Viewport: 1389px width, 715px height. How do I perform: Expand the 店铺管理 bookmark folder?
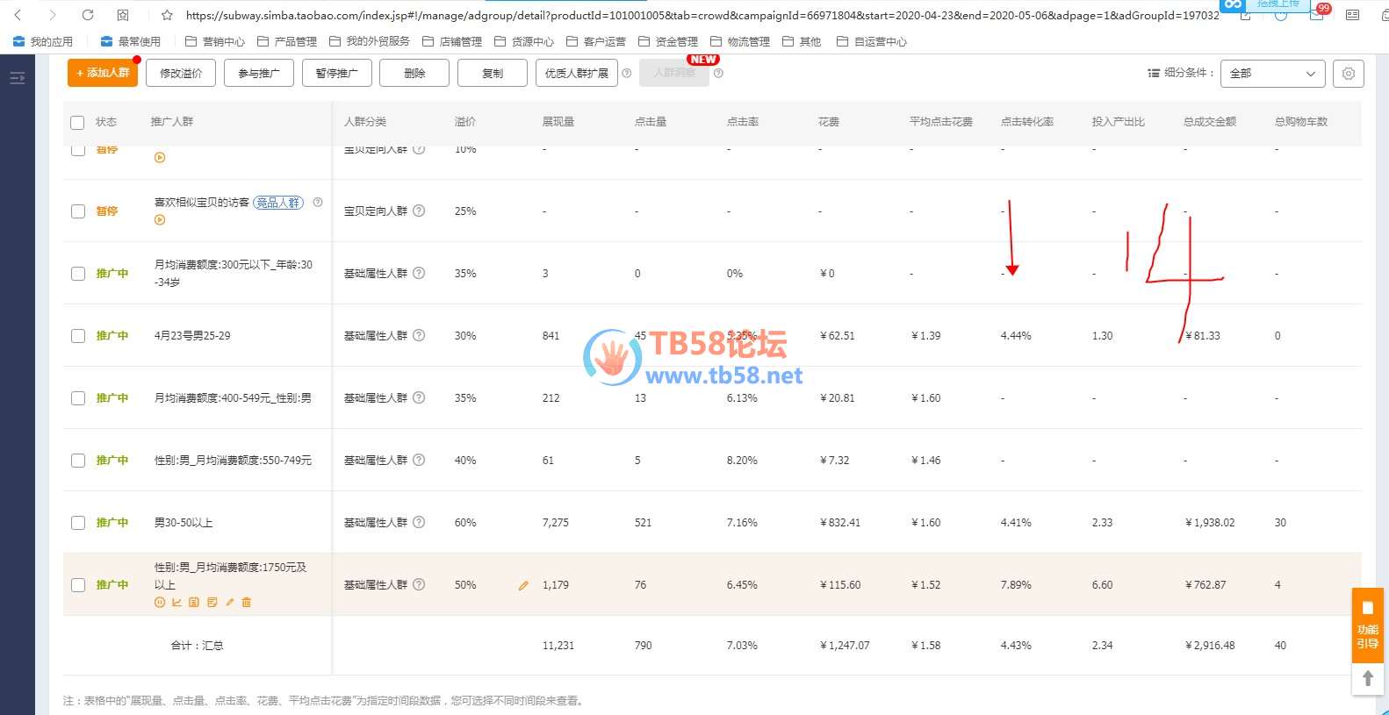click(452, 41)
